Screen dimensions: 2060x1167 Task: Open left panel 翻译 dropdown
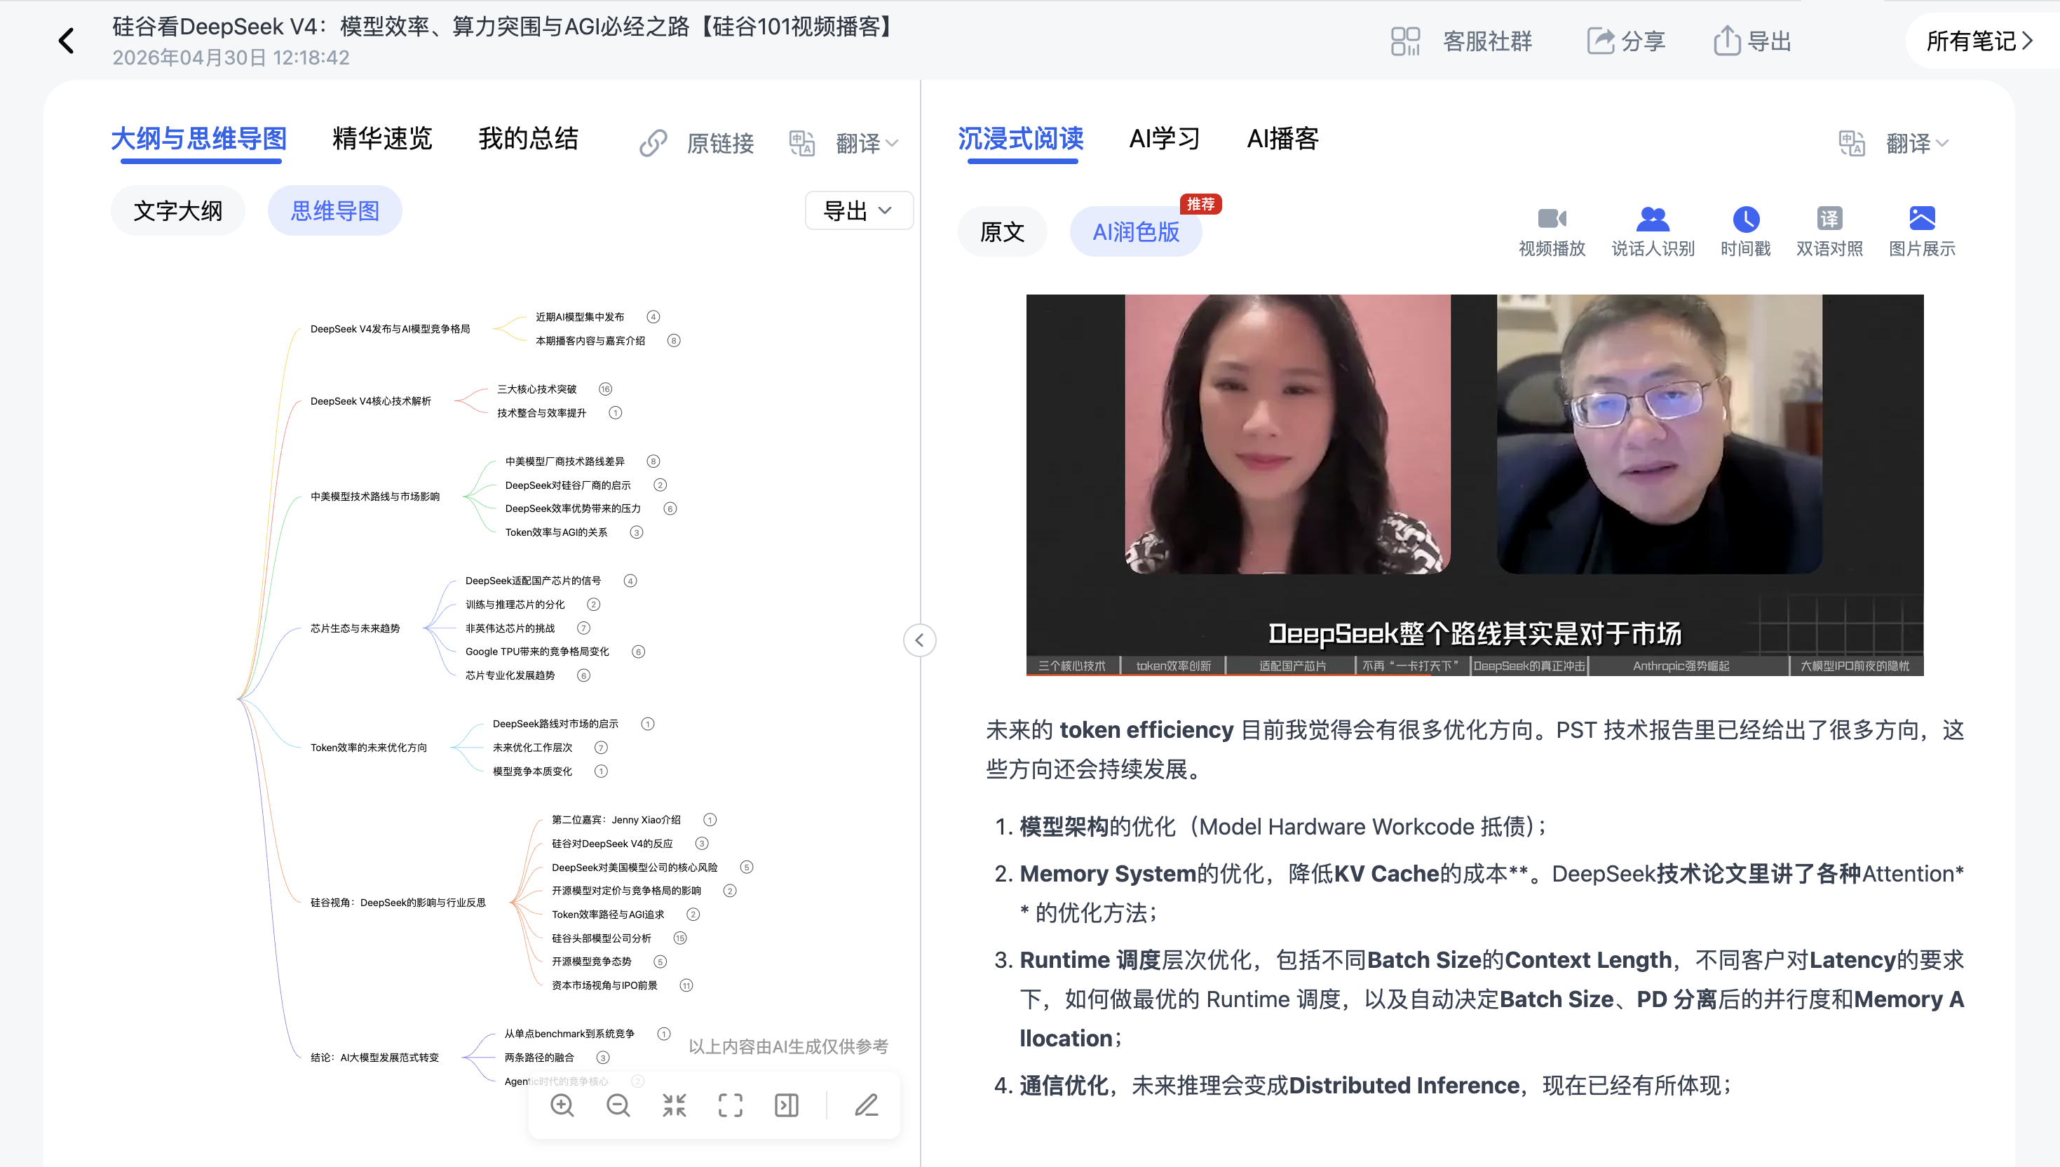[868, 144]
